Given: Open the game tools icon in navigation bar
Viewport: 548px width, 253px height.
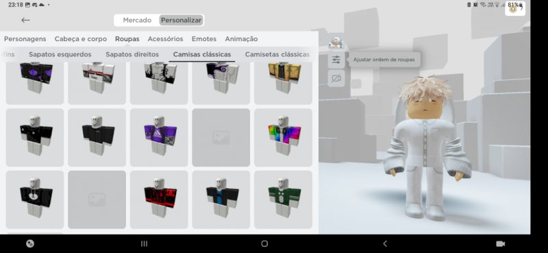Looking at the screenshot, I should click(30, 243).
